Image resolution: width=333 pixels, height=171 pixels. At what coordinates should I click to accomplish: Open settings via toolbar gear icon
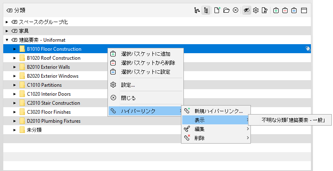256,10
